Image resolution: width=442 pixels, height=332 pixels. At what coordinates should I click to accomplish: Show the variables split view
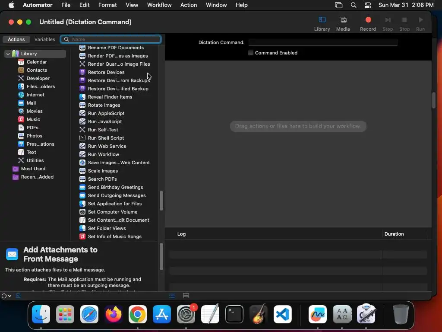(186, 296)
